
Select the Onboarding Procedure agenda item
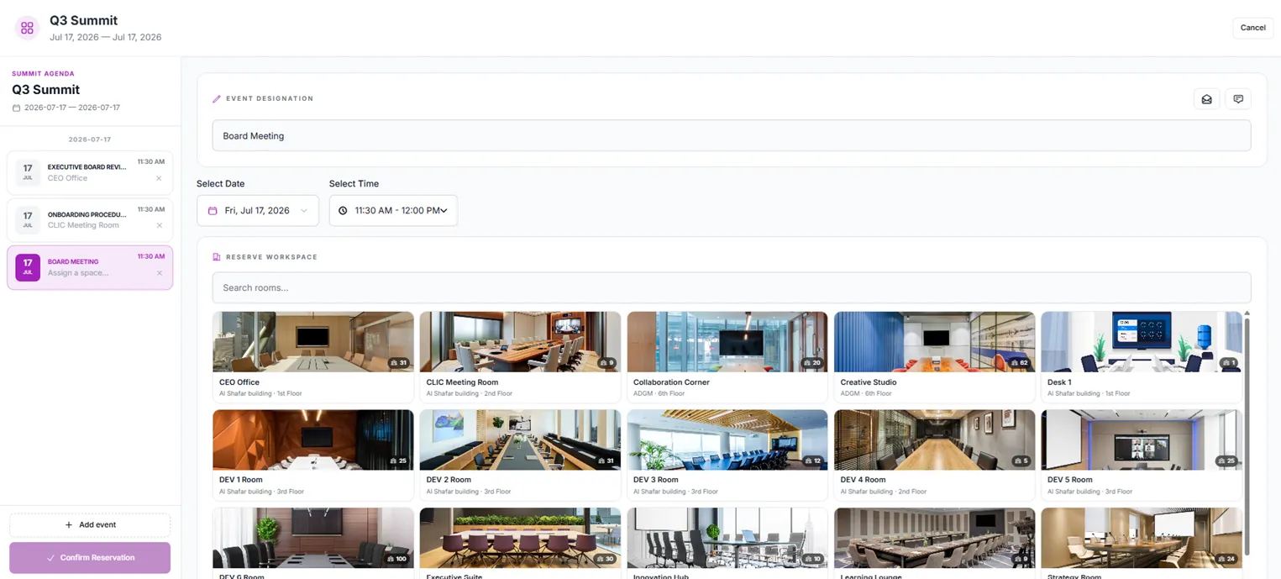90,220
